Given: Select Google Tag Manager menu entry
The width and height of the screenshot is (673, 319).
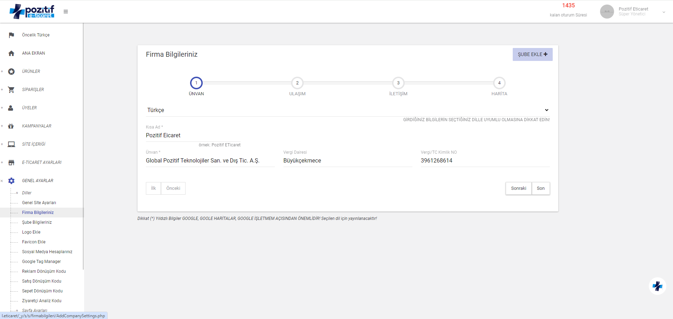Looking at the screenshot, I should (x=41, y=262).
